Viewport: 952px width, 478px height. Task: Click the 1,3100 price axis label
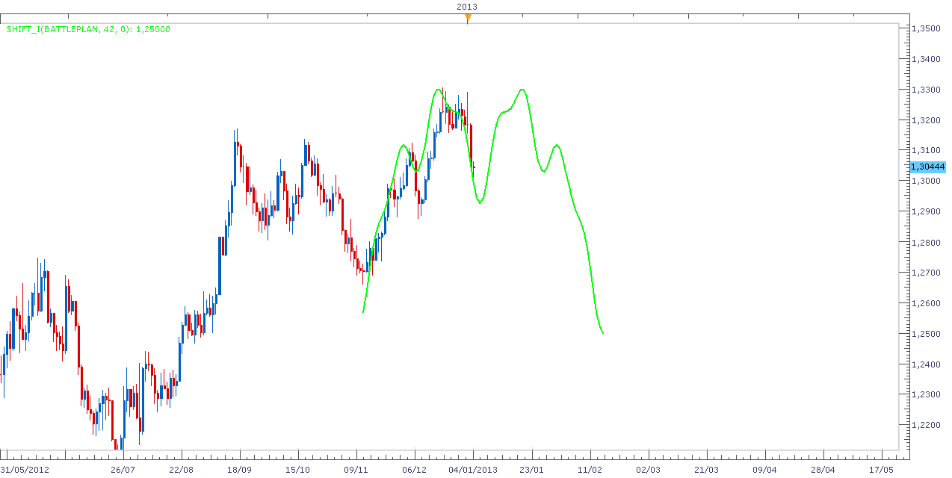(927, 151)
